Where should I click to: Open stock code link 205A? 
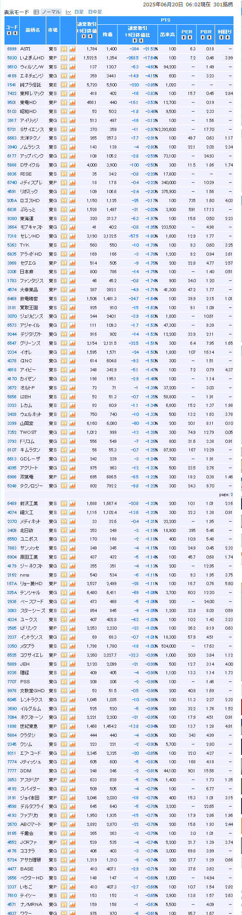pos(12,201)
